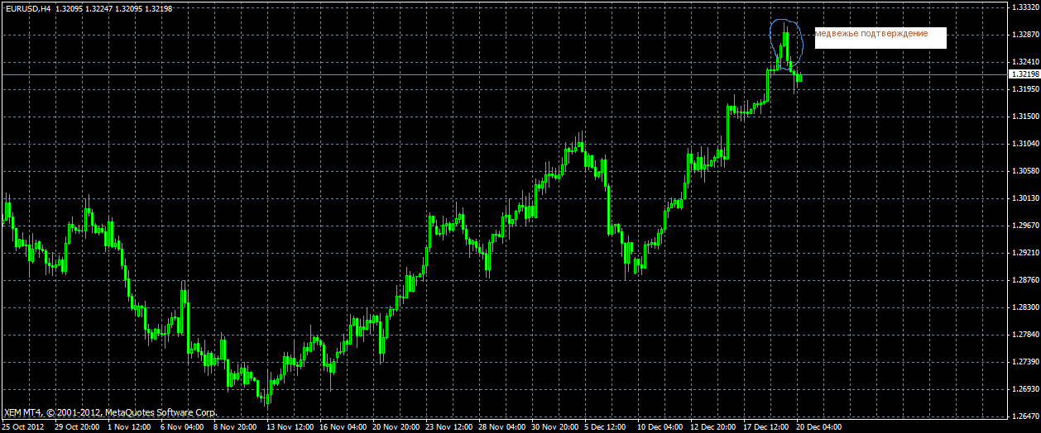
Task: Click the '10 Dec 04:00' time axis label
Action: click(x=660, y=427)
